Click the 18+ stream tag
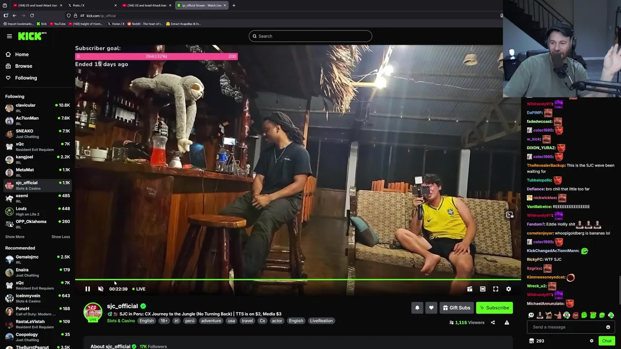The width and height of the screenshot is (621, 349). (x=164, y=321)
